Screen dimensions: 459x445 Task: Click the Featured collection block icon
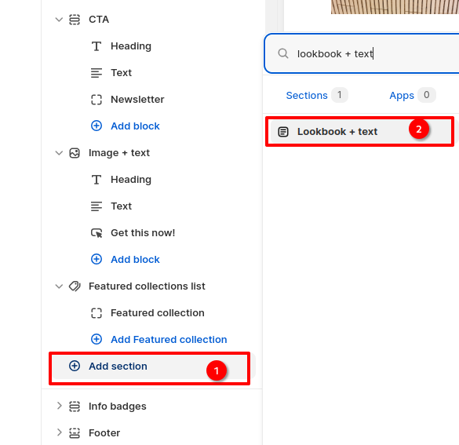(x=97, y=313)
